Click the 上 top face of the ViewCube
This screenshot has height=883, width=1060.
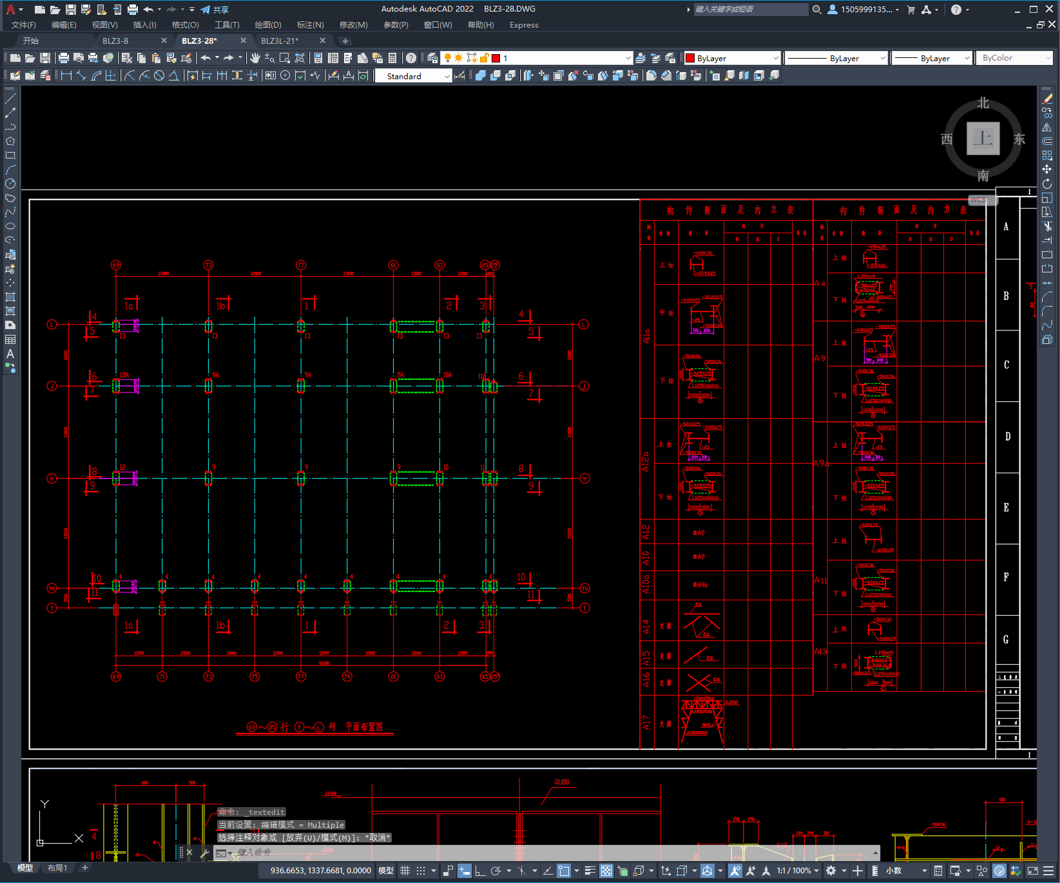tap(983, 138)
